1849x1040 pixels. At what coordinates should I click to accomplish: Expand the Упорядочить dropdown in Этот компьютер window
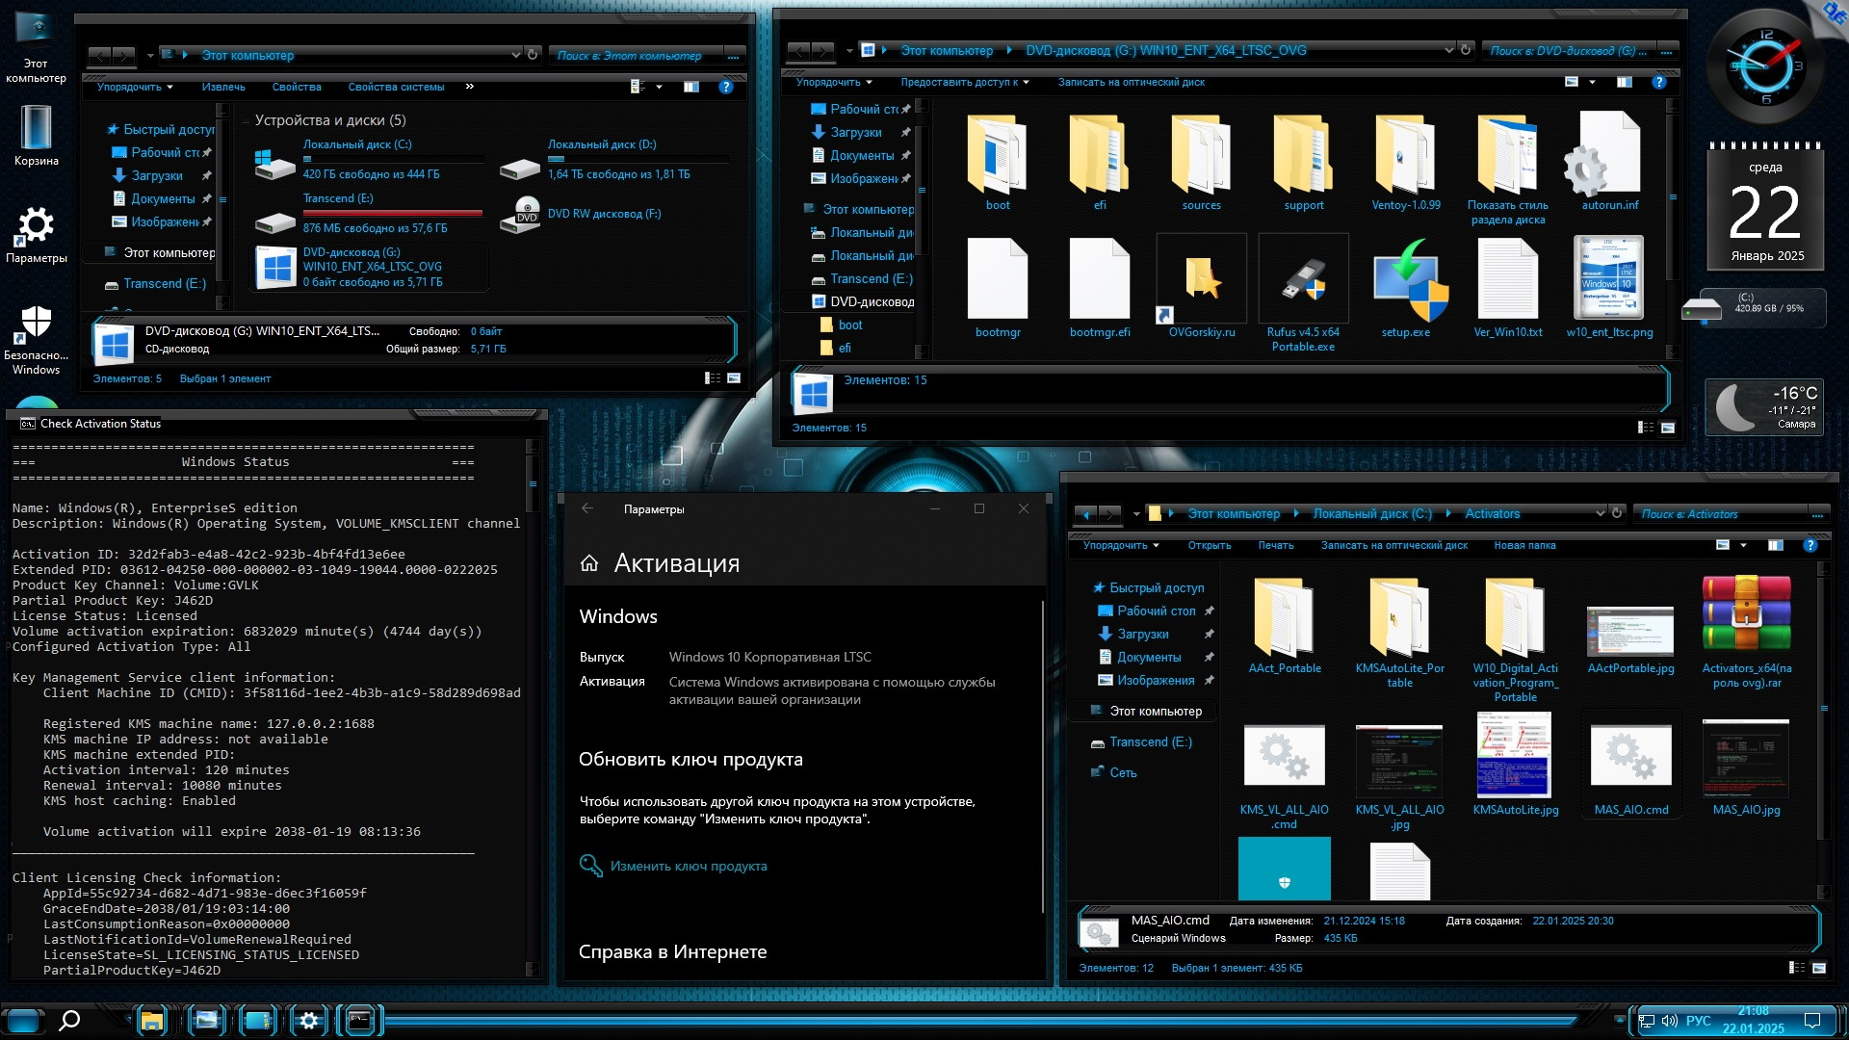(x=135, y=87)
